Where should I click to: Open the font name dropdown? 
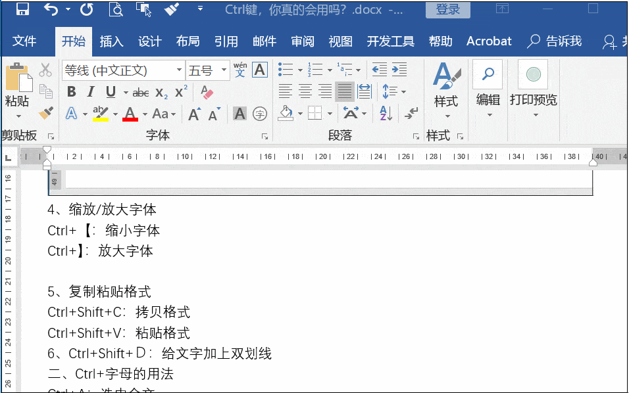[179, 70]
